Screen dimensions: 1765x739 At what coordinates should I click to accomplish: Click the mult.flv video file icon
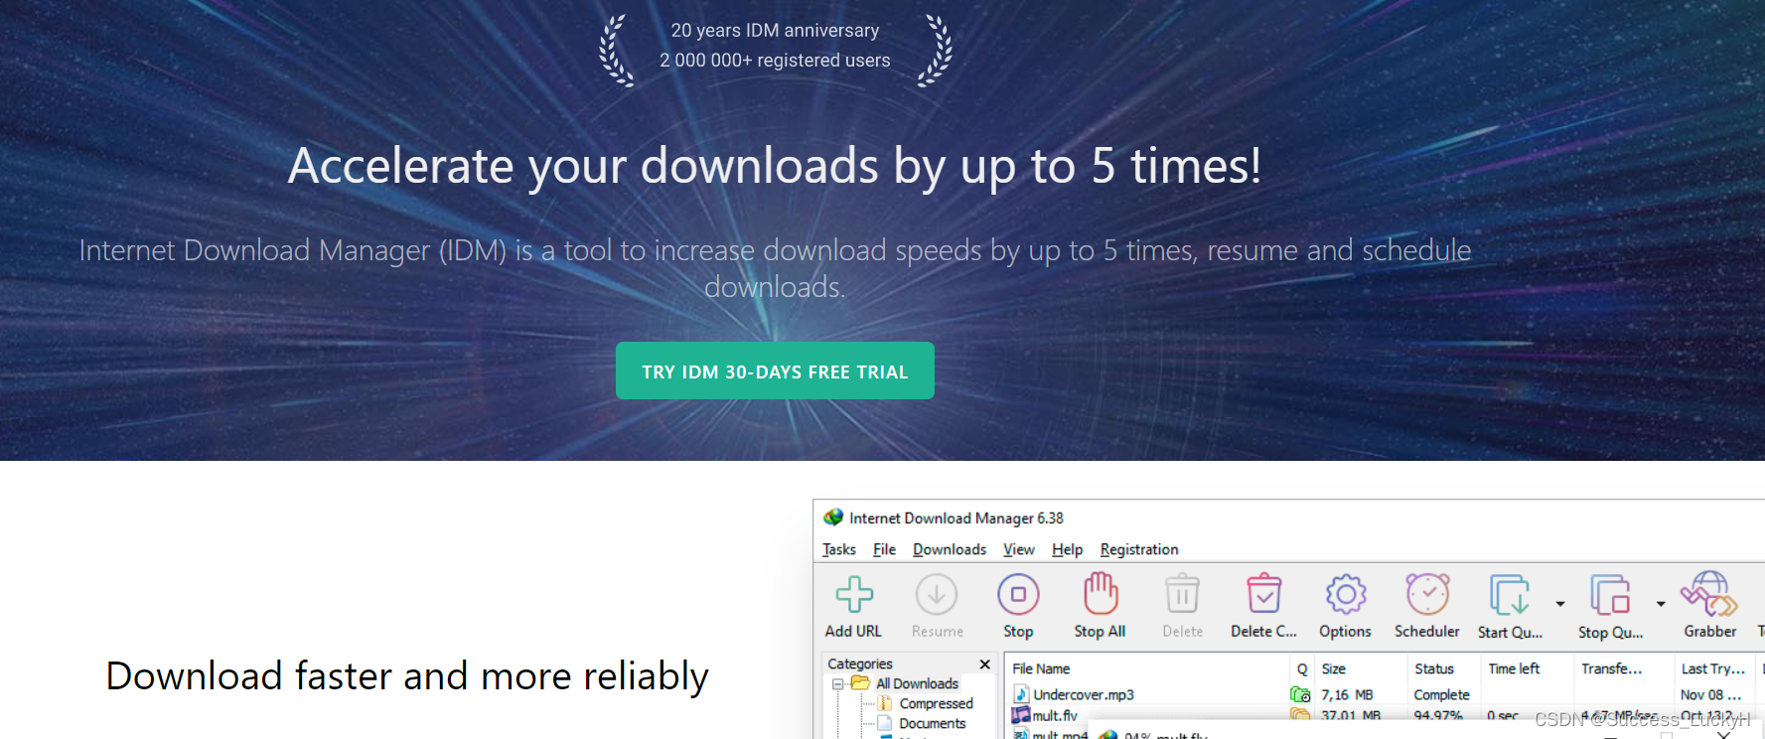coord(1021,715)
